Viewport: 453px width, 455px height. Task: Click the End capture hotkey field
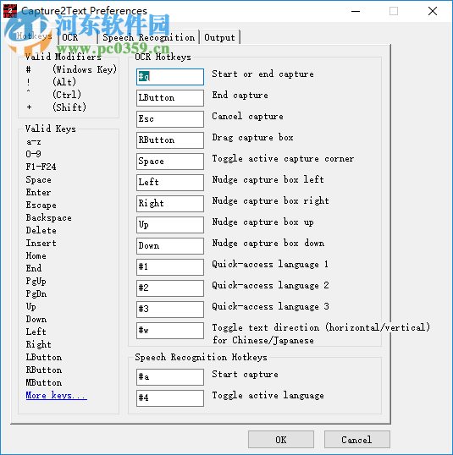(x=170, y=98)
